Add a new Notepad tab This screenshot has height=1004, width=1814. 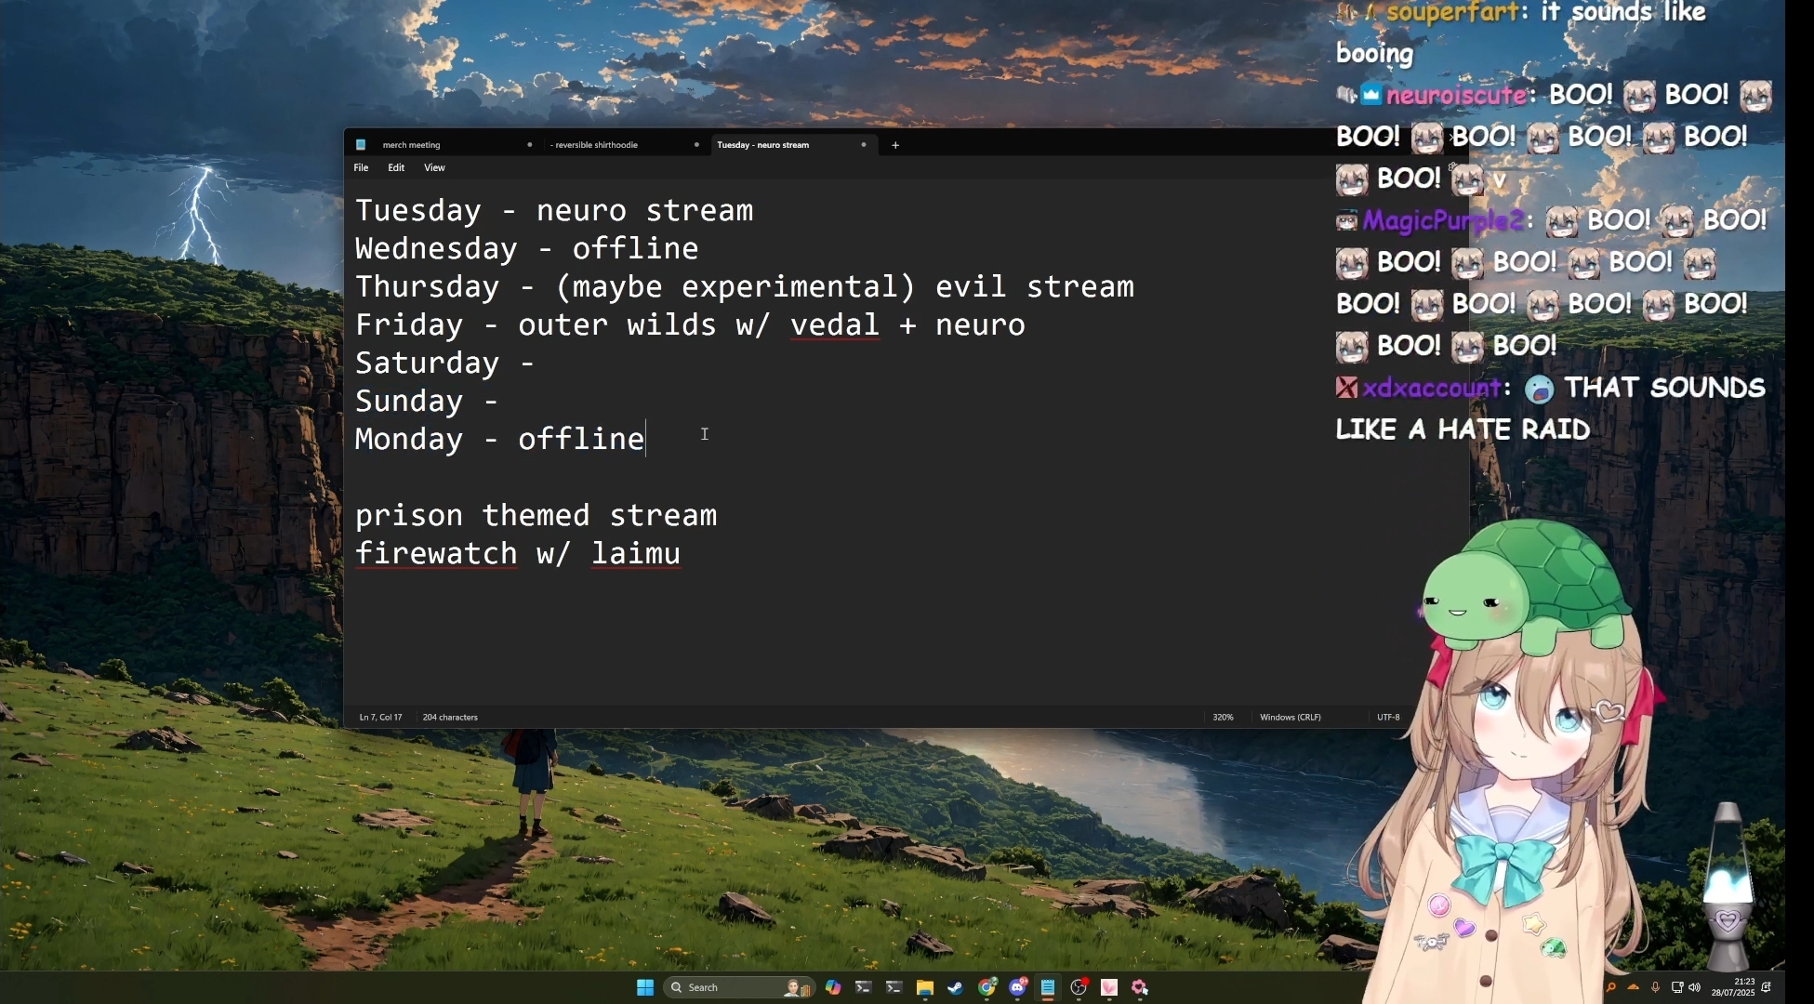pos(895,145)
